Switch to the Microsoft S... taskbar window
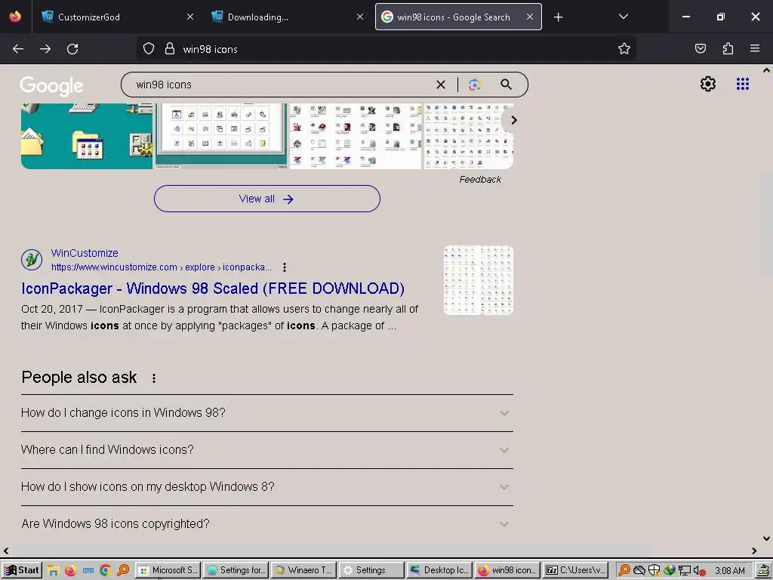This screenshot has width=773, height=580. point(168,571)
